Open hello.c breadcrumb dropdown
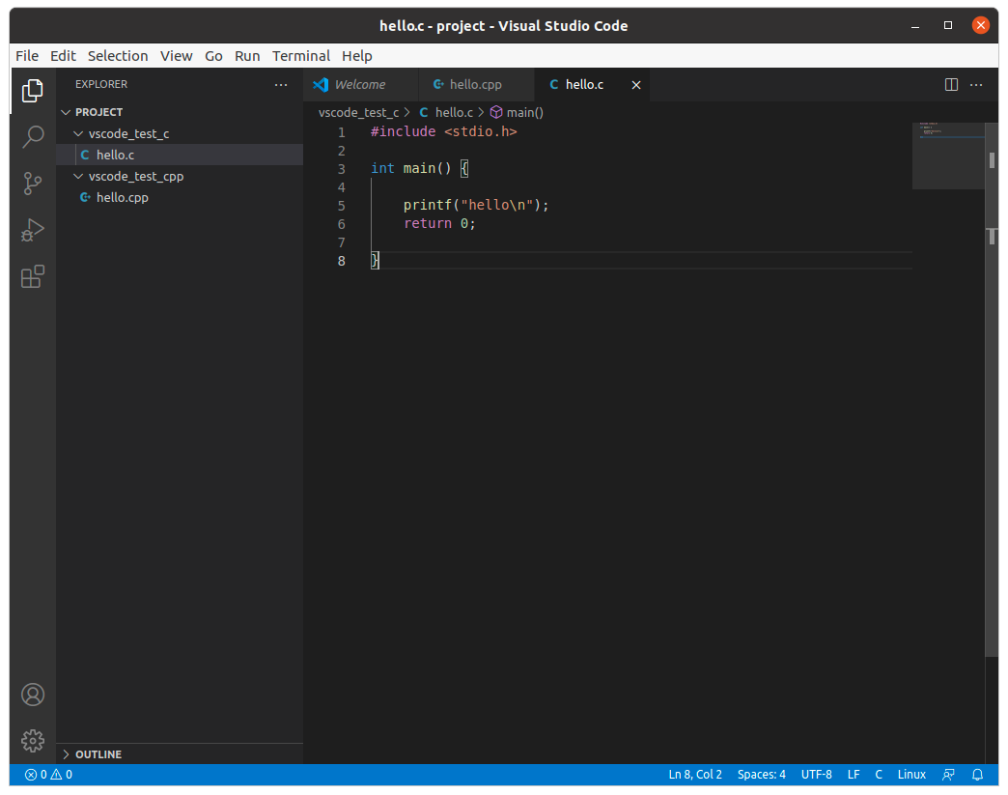Image resolution: width=1008 pixels, height=795 pixels. tap(454, 113)
